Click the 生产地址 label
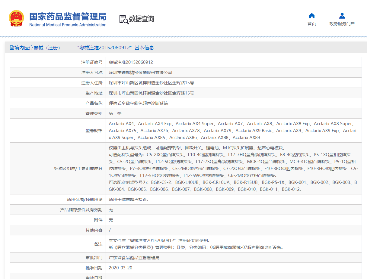Screen dimensions: 367x279 (x=94, y=93)
